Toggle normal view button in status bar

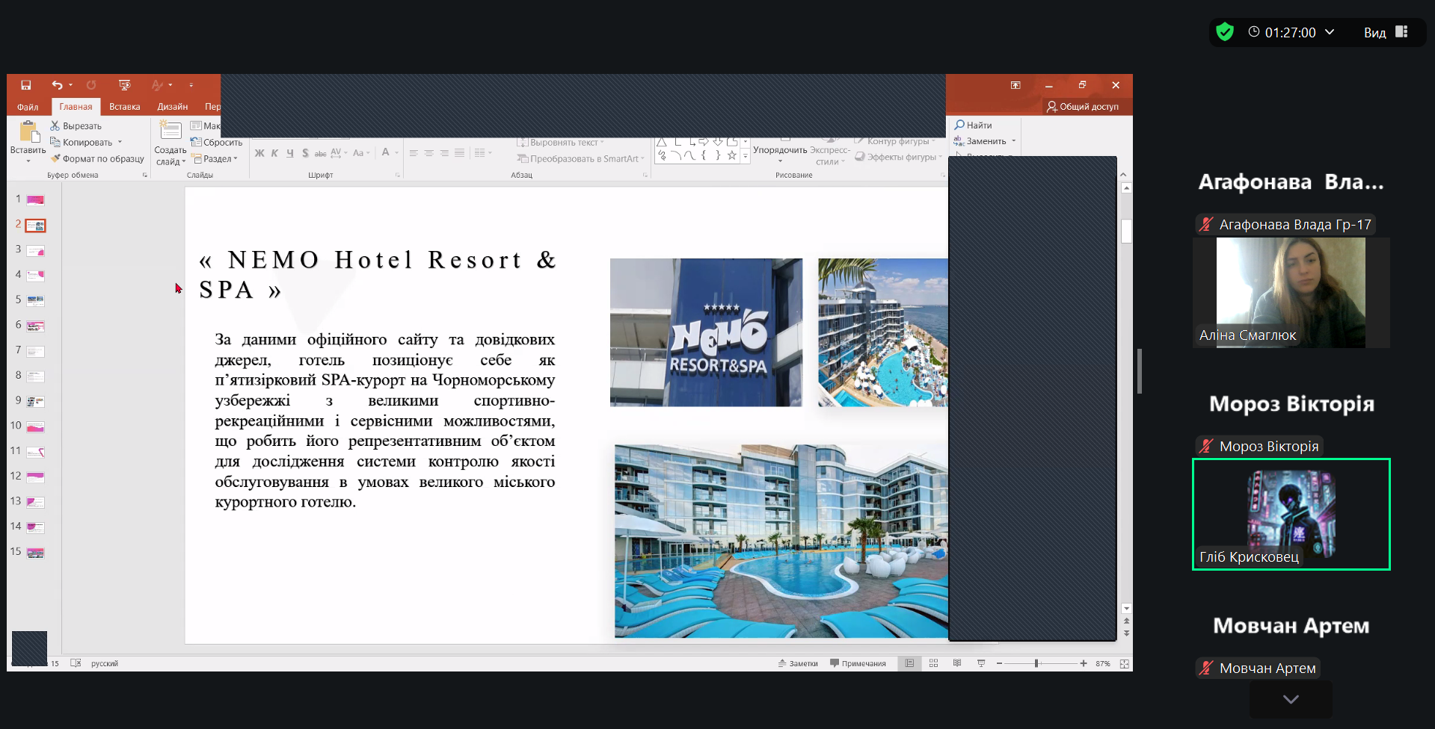[909, 663]
